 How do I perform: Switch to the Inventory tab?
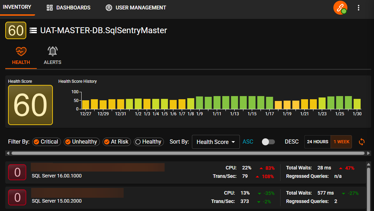[x=17, y=7]
